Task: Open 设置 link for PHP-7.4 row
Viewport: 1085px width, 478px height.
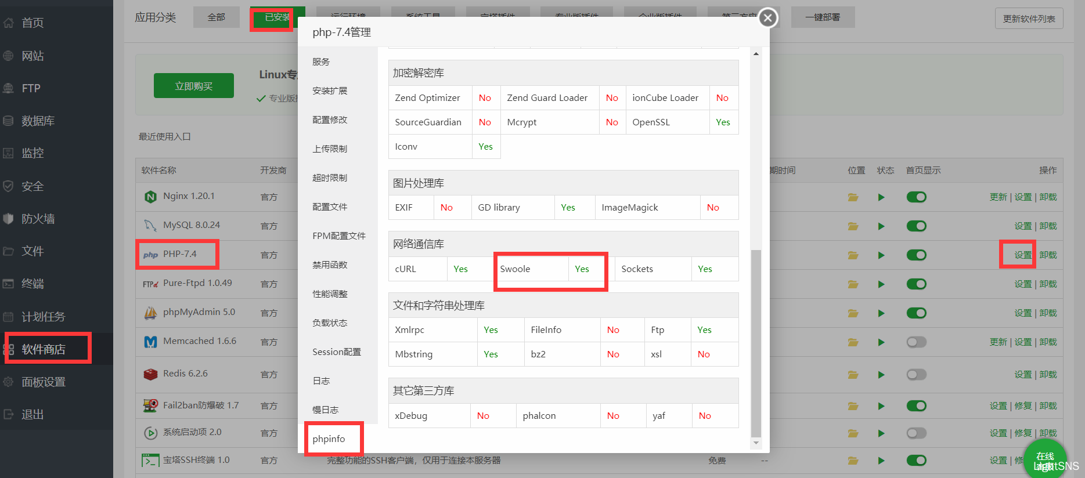Action: [1022, 255]
